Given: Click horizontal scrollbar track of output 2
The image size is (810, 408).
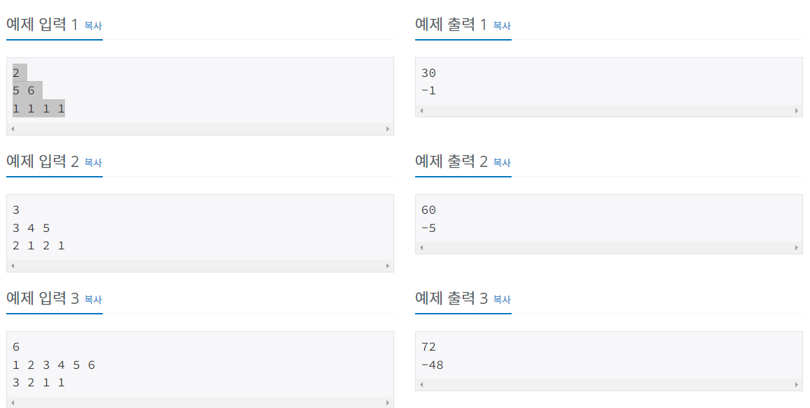Looking at the screenshot, I should click(609, 248).
